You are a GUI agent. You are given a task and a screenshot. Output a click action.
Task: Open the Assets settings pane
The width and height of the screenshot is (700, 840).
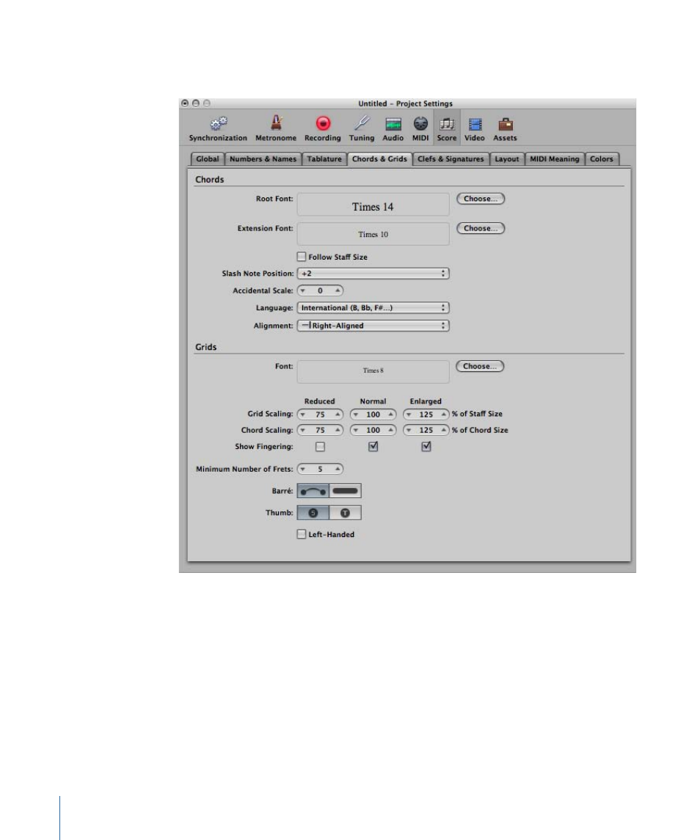[x=505, y=128]
